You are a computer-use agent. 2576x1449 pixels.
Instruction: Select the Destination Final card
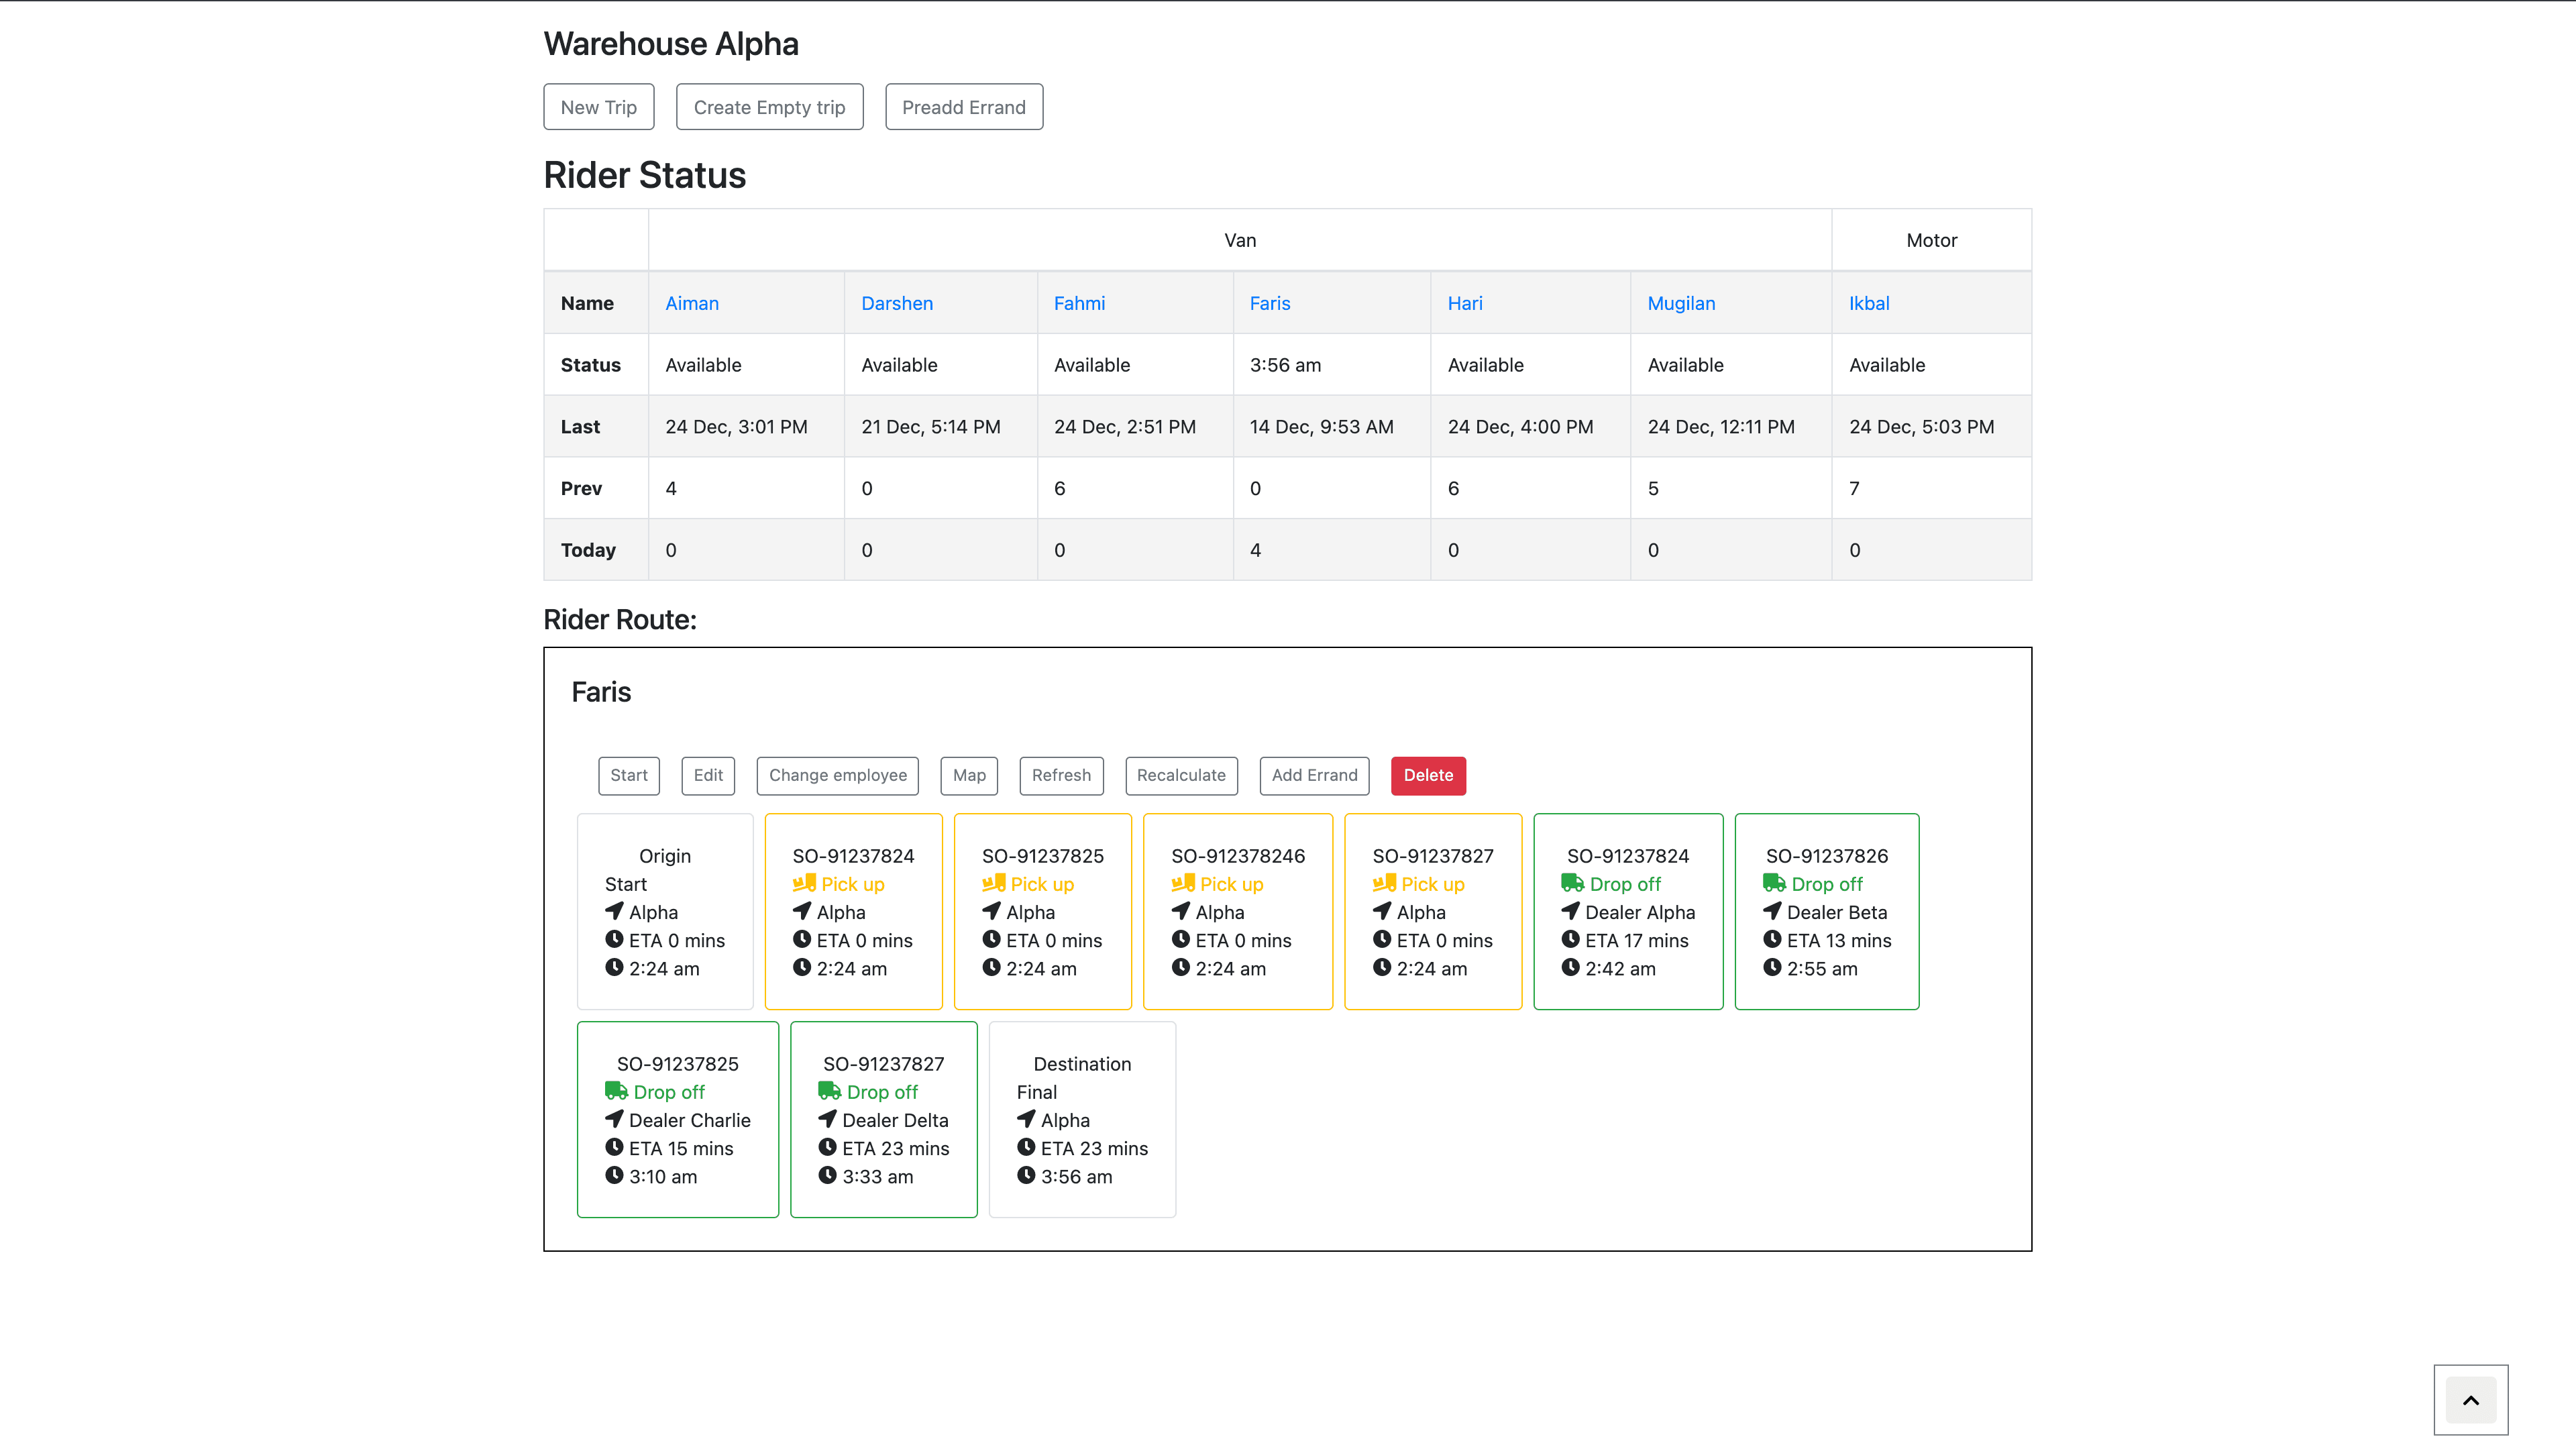click(x=1082, y=1119)
